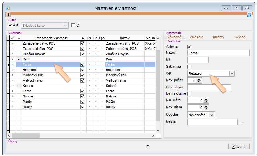Open the Typ dropdown showing Reťazec
Screen dimensions: 257x156
point(231,73)
